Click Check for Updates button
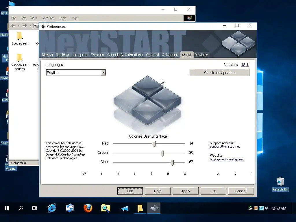Image resolution: width=296 pixels, height=222 pixels. [219, 73]
